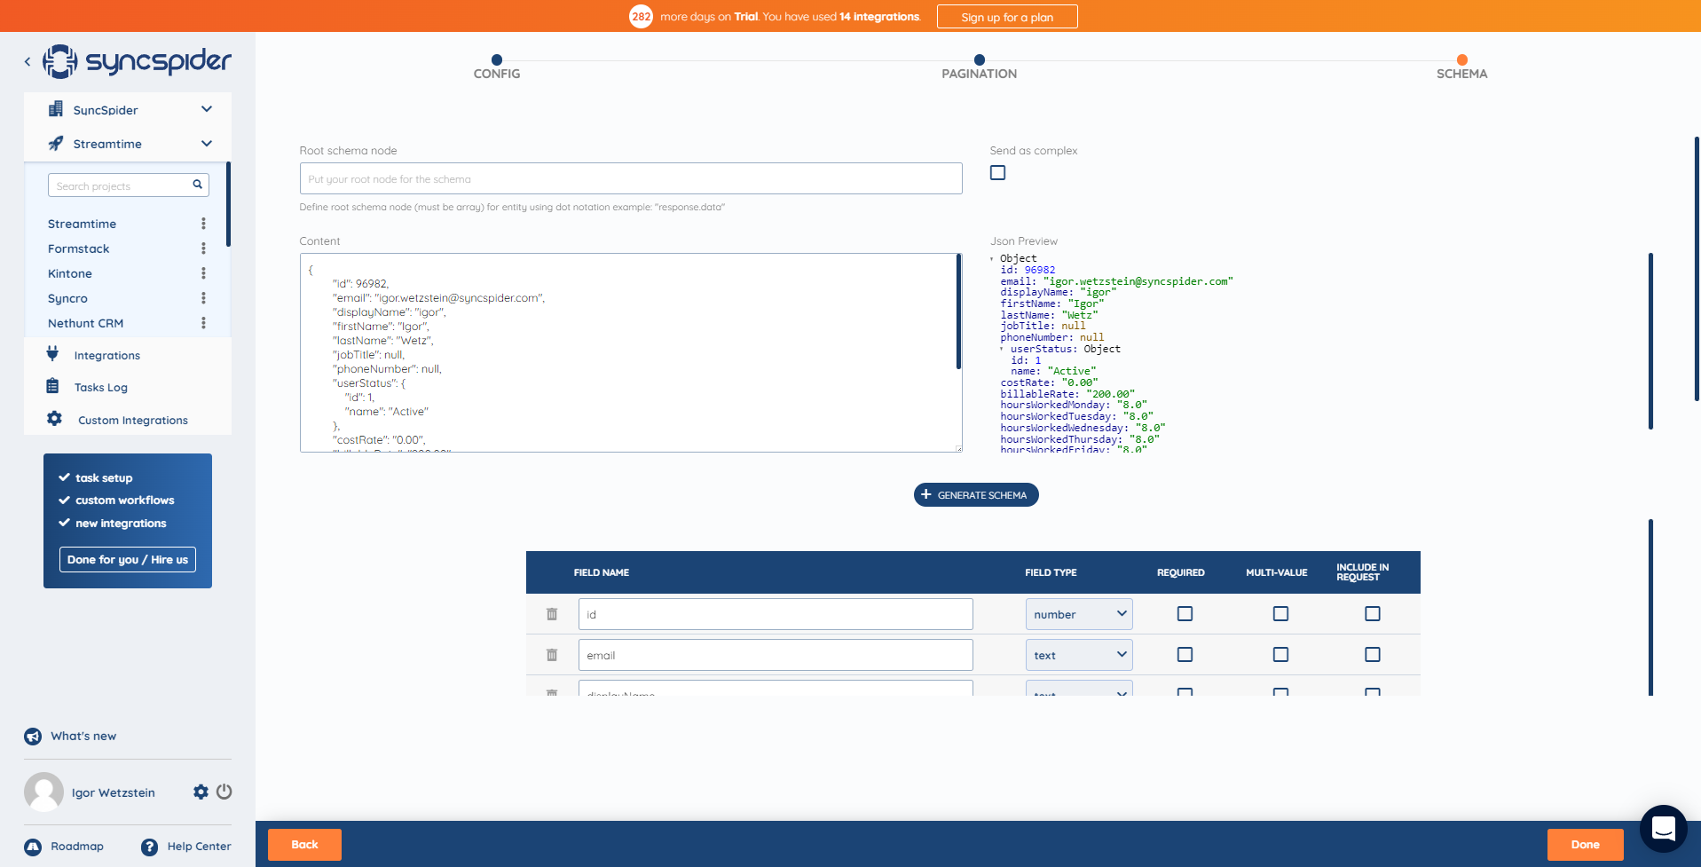The height and width of the screenshot is (867, 1701).
Task: Select the Kintone project
Action: click(x=70, y=273)
